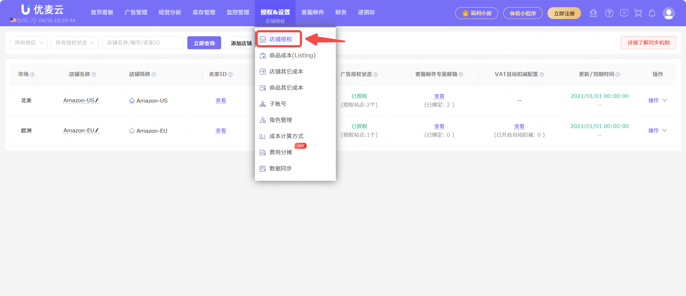Open the shopping cart icon
The height and width of the screenshot is (296, 686).
point(638,13)
